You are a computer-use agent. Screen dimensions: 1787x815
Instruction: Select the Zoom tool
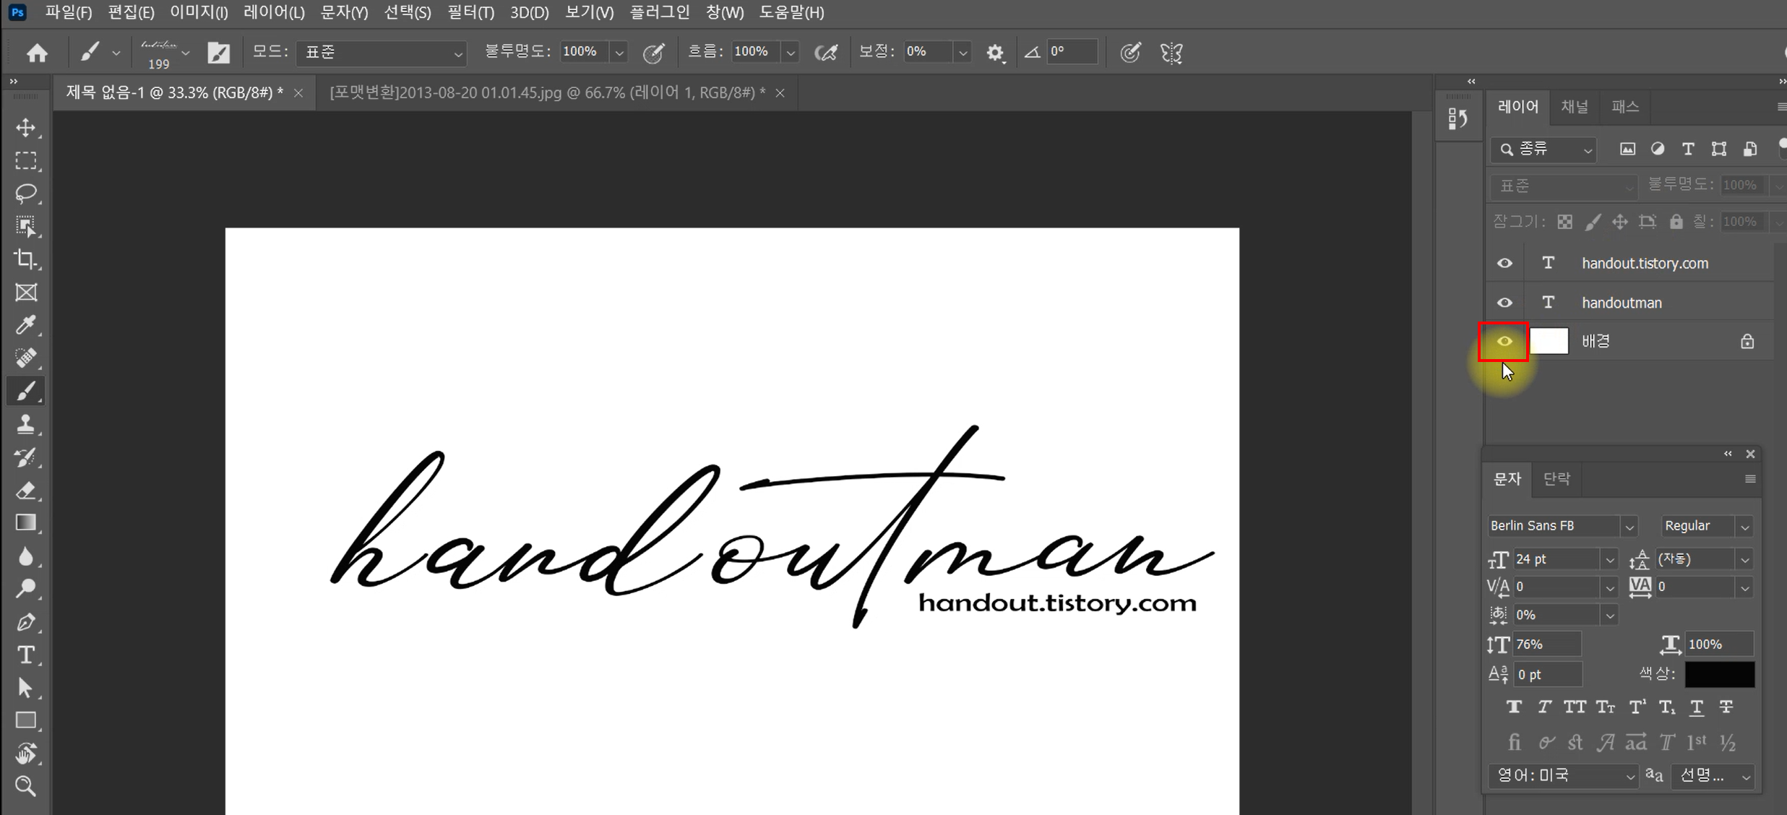point(26,786)
